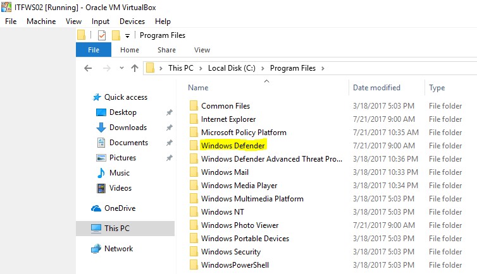Image resolution: width=477 pixels, height=274 pixels.
Task: Open the File ribbon tab
Action: (94, 50)
